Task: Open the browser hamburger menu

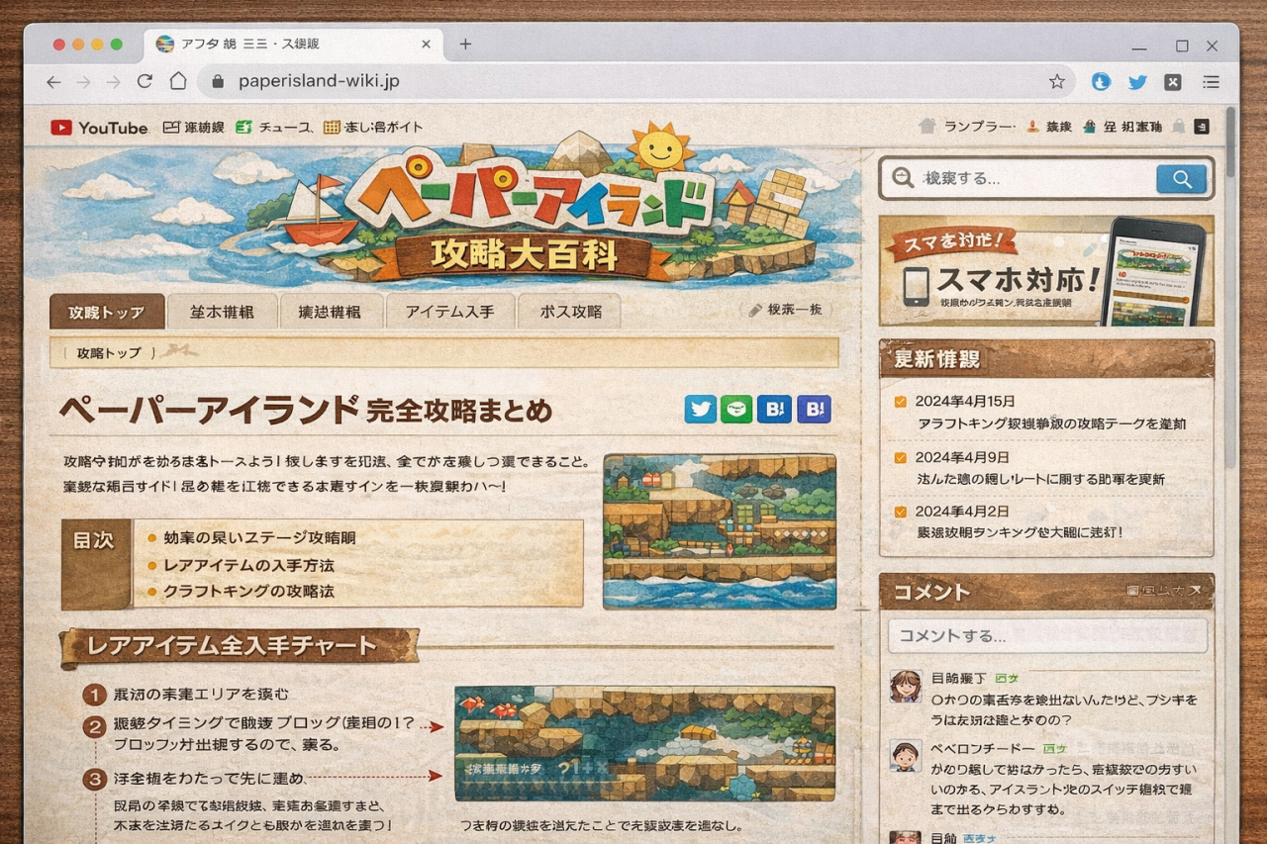Action: click(x=1211, y=82)
